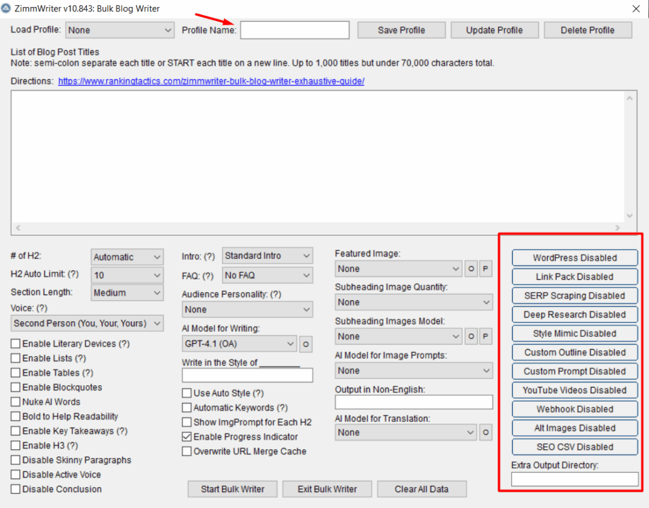This screenshot has width=649, height=508.
Task: Open the Load Profile dropdown
Action: [120, 30]
